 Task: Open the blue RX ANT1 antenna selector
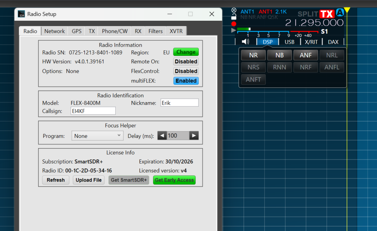[x=247, y=12]
